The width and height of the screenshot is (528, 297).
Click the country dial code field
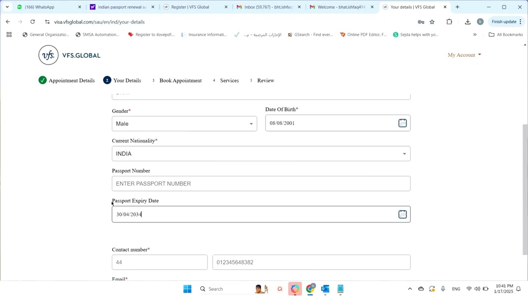pos(160,262)
